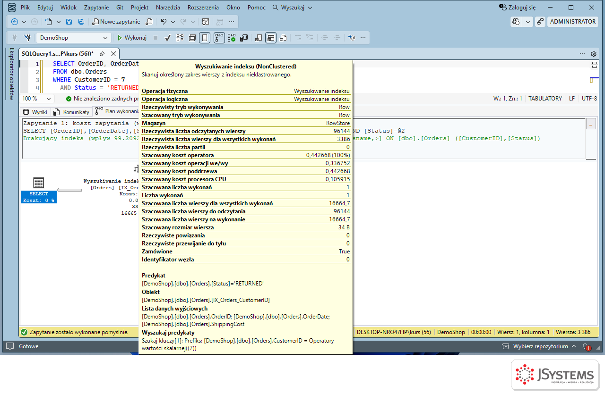Click the Nowe zapytanie button
605x394 pixels.
pos(116,22)
